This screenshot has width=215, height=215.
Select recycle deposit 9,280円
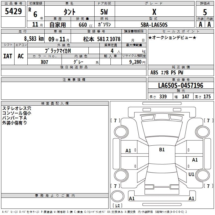click(x=137, y=62)
